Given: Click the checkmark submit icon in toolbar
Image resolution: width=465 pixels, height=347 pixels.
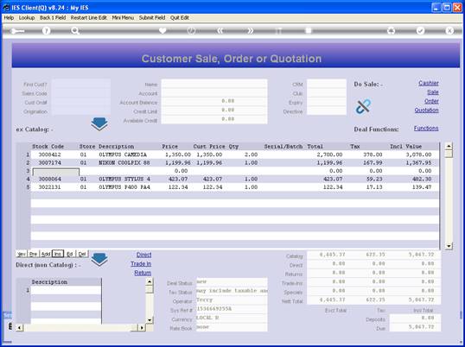Looking at the screenshot, I should [420, 30].
